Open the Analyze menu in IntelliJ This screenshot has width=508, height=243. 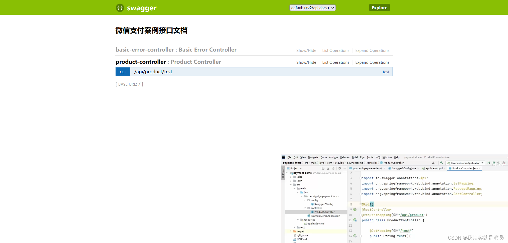pos(333,157)
